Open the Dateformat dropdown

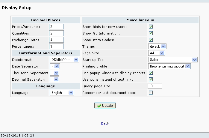click(x=64, y=60)
